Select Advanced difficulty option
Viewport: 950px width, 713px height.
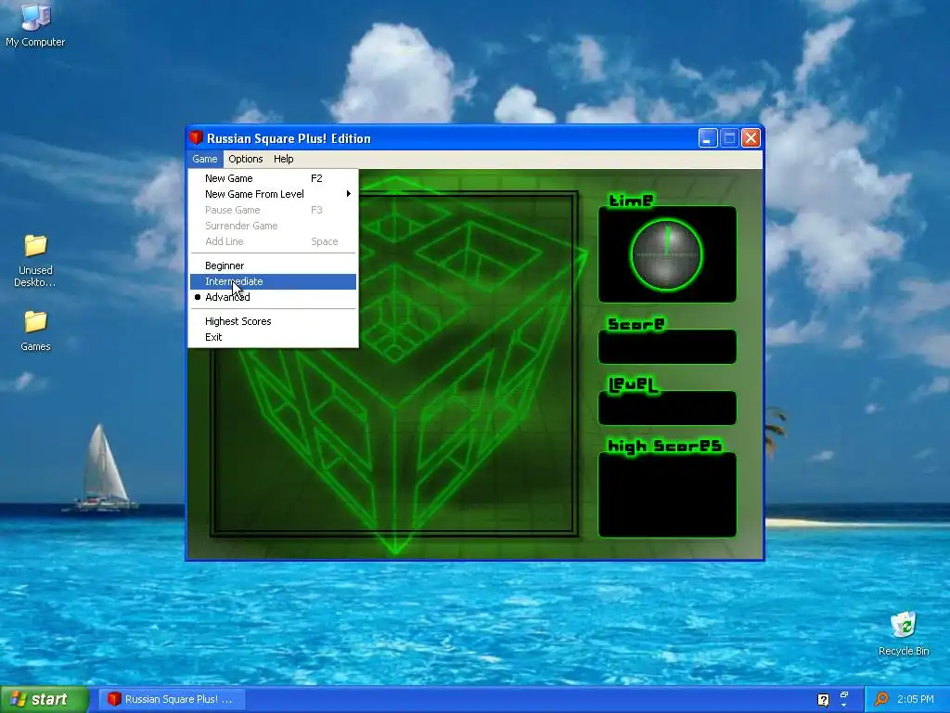click(x=273, y=297)
